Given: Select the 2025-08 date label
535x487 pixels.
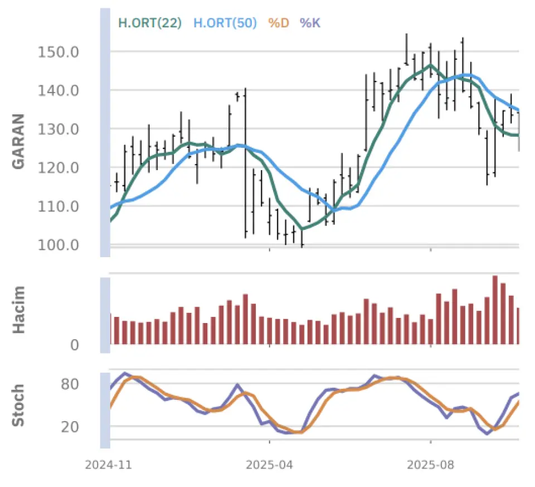Looking at the screenshot, I should pyautogui.click(x=430, y=465).
